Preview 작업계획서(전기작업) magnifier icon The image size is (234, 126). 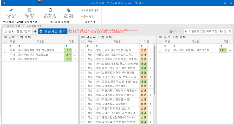click(x=151, y=86)
